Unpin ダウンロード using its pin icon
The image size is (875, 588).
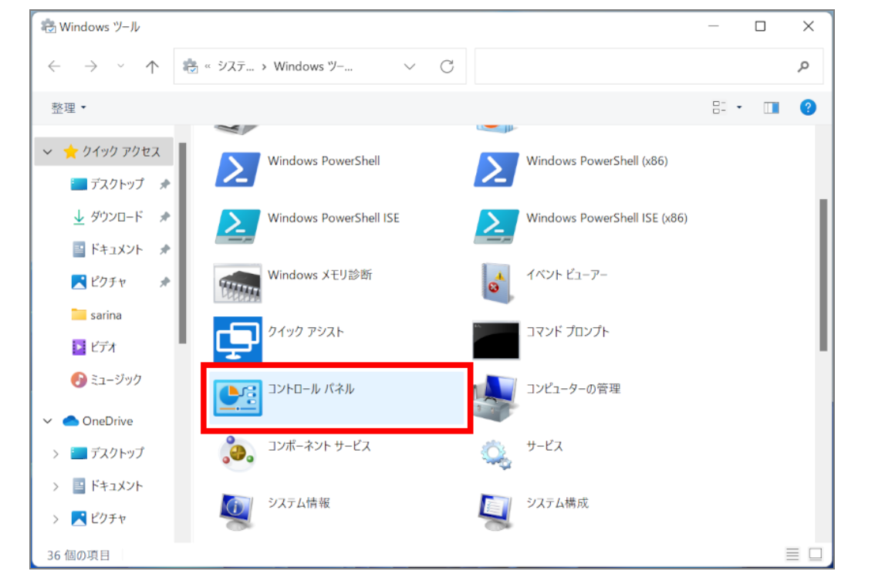coord(164,217)
